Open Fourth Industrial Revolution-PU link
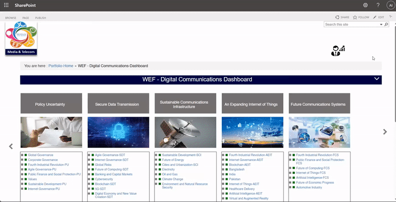The image size is (396, 202). coord(48,165)
